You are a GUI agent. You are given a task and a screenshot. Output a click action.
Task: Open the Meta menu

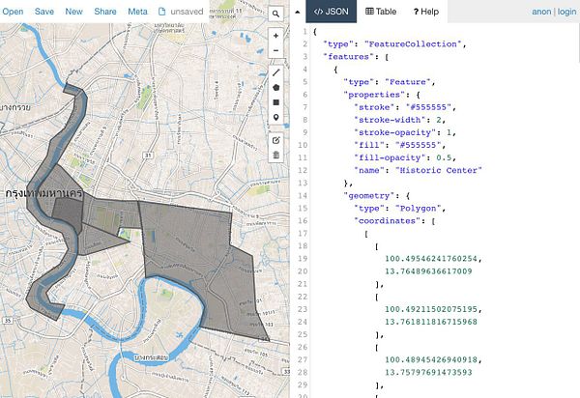coord(137,12)
